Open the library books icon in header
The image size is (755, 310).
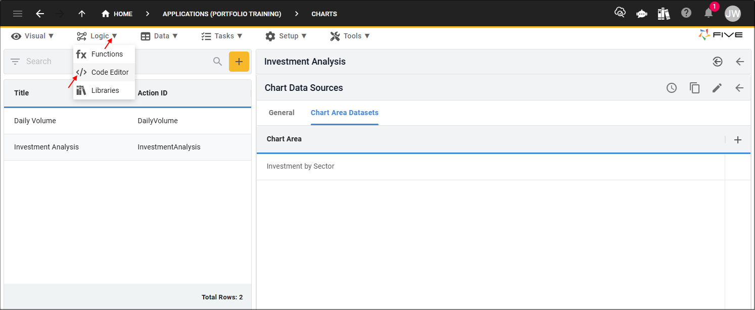tap(664, 14)
